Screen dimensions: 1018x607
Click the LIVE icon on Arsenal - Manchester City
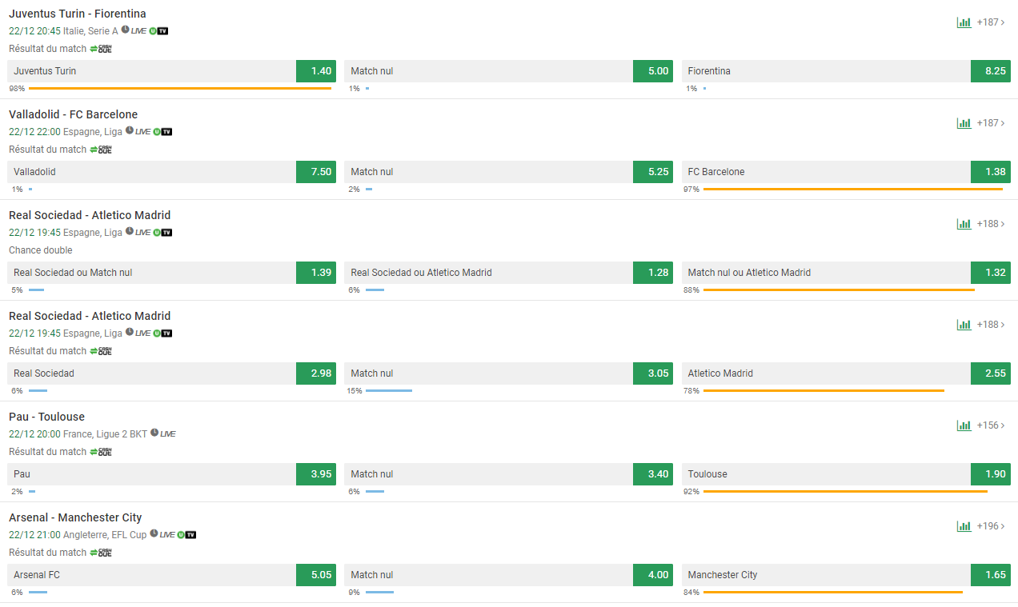click(166, 535)
